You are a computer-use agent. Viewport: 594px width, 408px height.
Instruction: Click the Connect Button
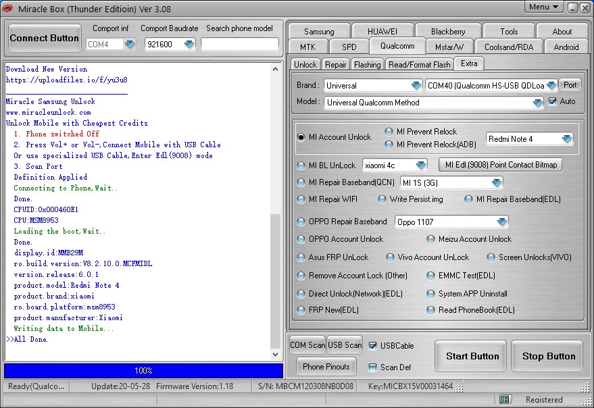(x=45, y=38)
